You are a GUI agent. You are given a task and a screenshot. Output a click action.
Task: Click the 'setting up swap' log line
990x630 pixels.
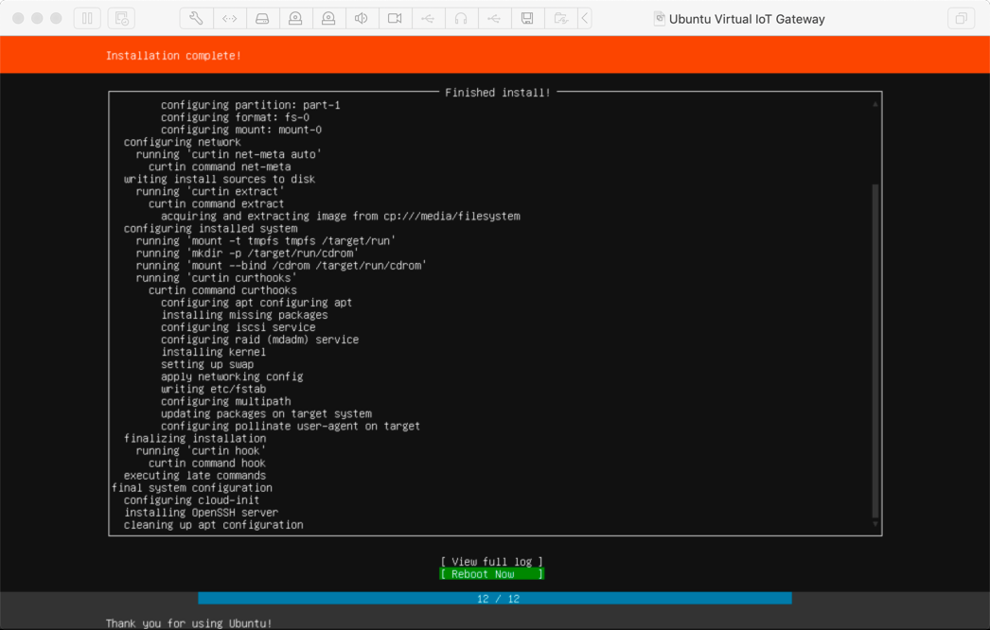[207, 364]
